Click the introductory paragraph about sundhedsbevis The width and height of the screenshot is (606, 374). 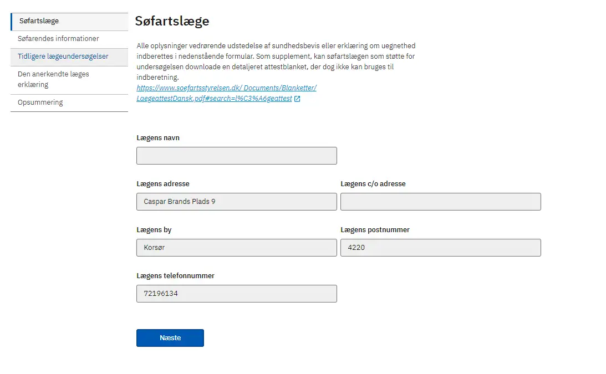coord(276,62)
